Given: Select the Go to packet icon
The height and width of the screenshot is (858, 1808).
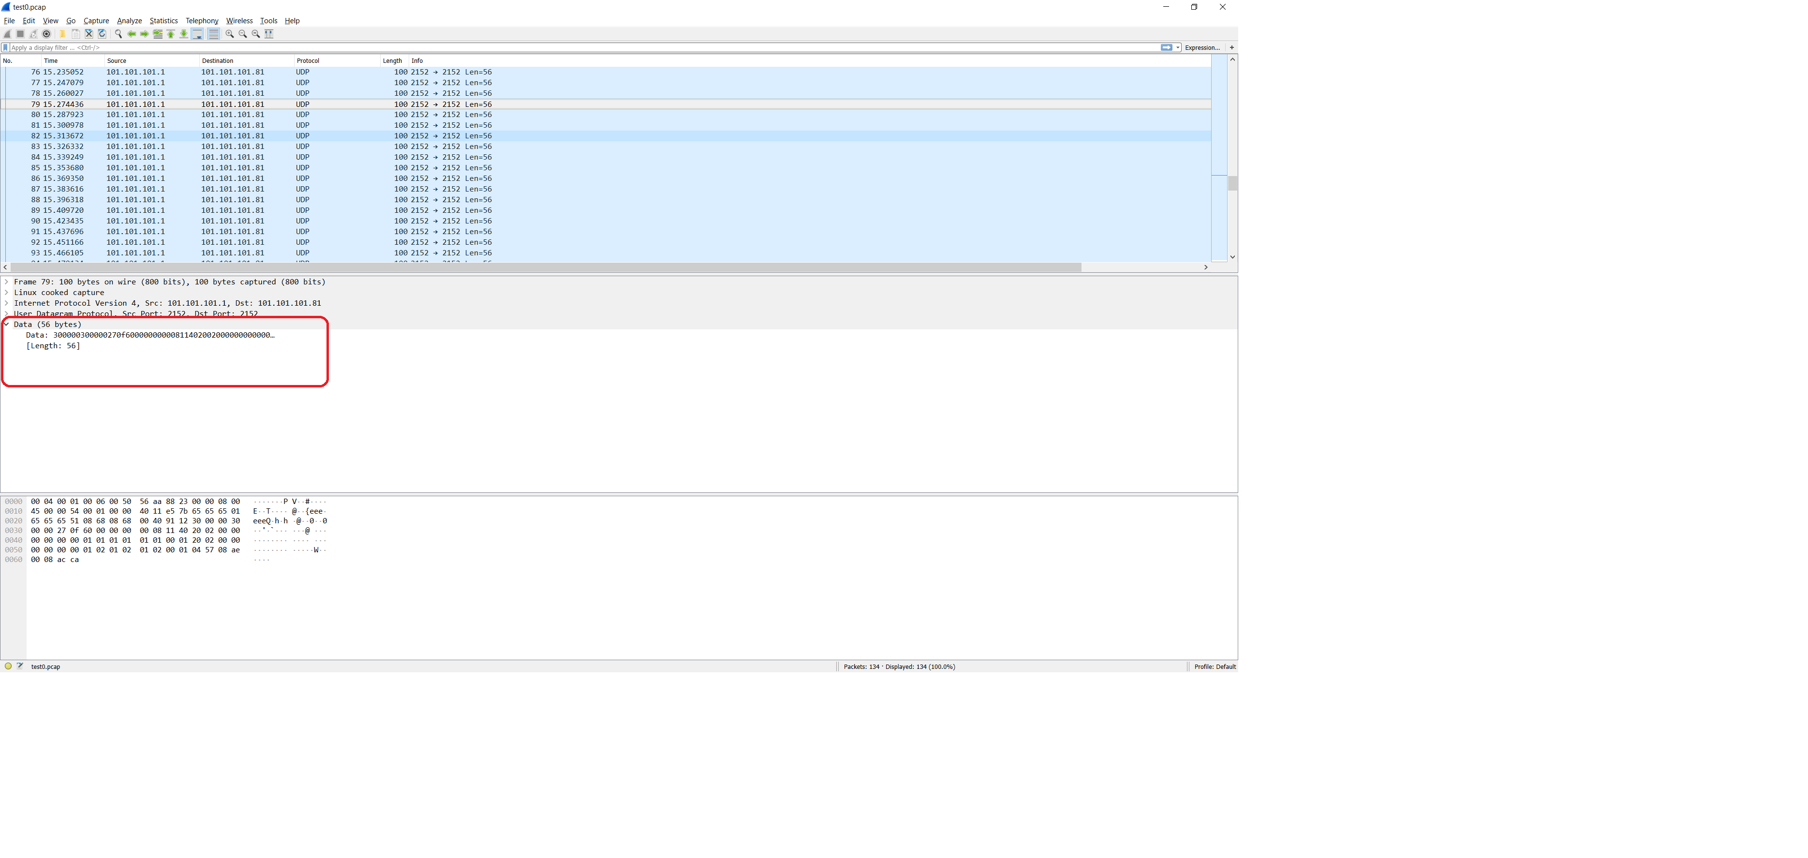Looking at the screenshot, I should (157, 34).
